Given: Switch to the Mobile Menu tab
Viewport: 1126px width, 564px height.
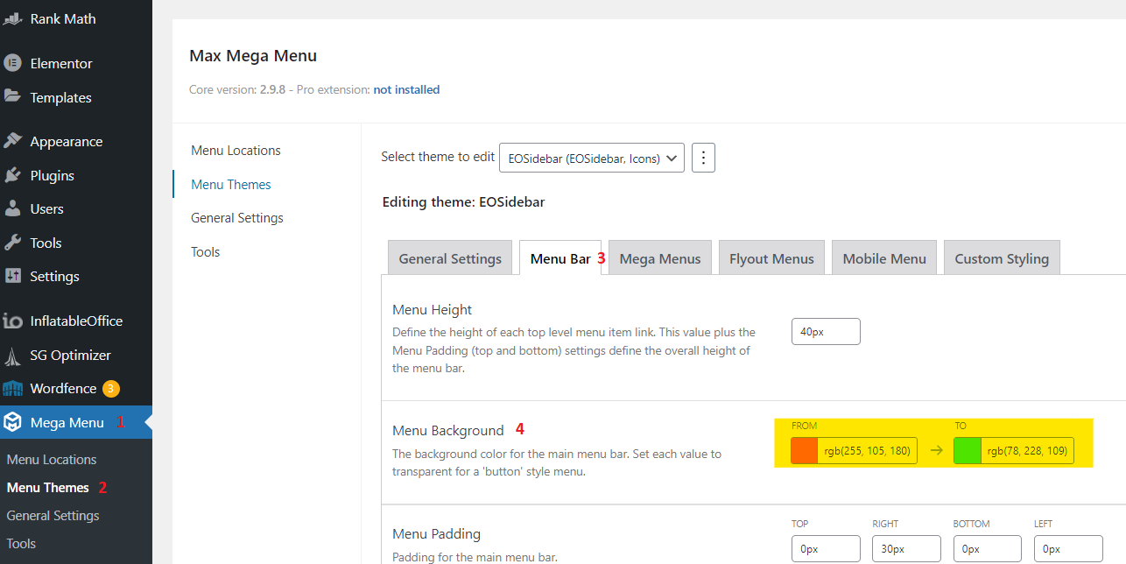Looking at the screenshot, I should click(x=884, y=257).
